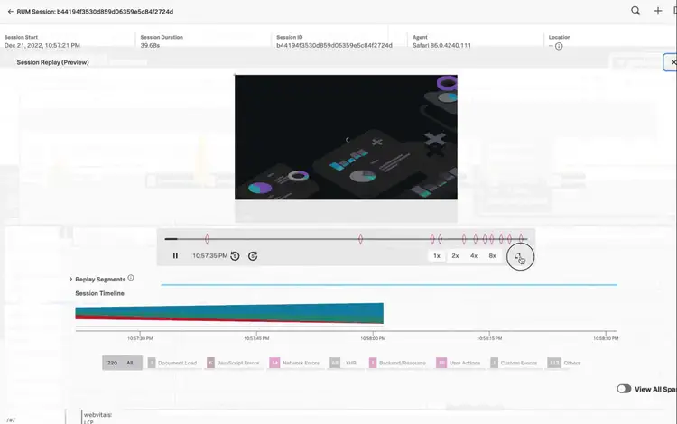
Task: Click the replay video preview thumbnail
Action: tap(346, 137)
